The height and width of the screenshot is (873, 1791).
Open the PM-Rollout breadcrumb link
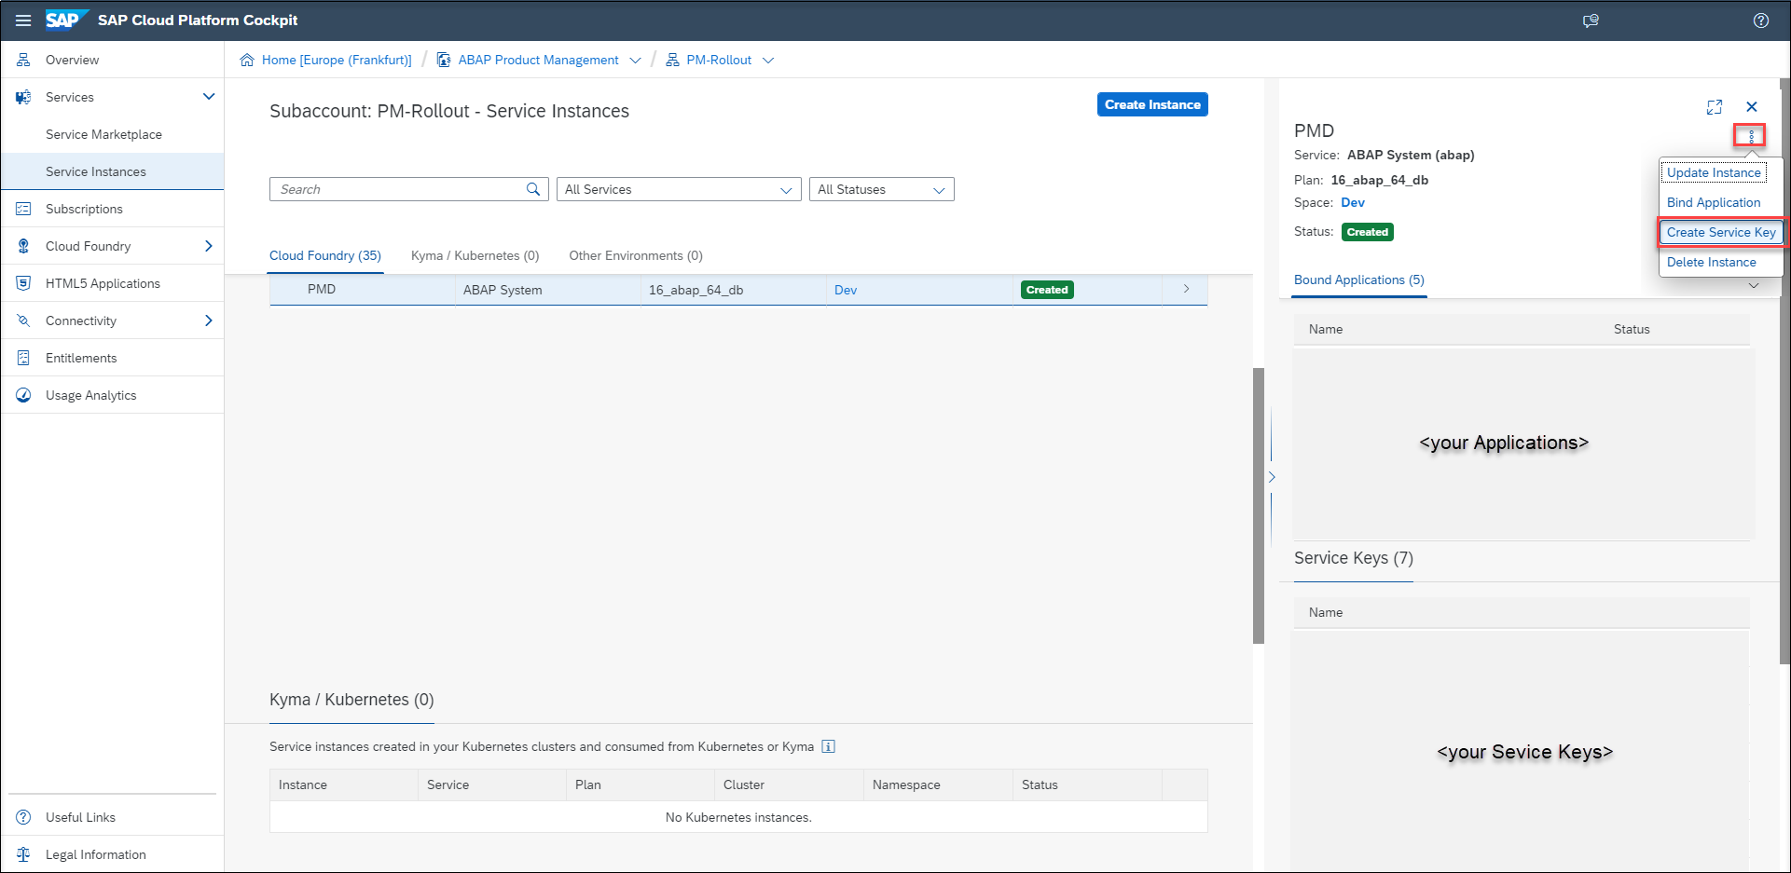719,60
